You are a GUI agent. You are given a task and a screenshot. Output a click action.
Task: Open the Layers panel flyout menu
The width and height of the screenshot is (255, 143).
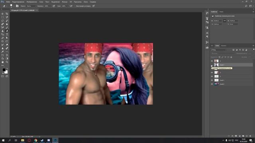pyautogui.click(x=253, y=46)
